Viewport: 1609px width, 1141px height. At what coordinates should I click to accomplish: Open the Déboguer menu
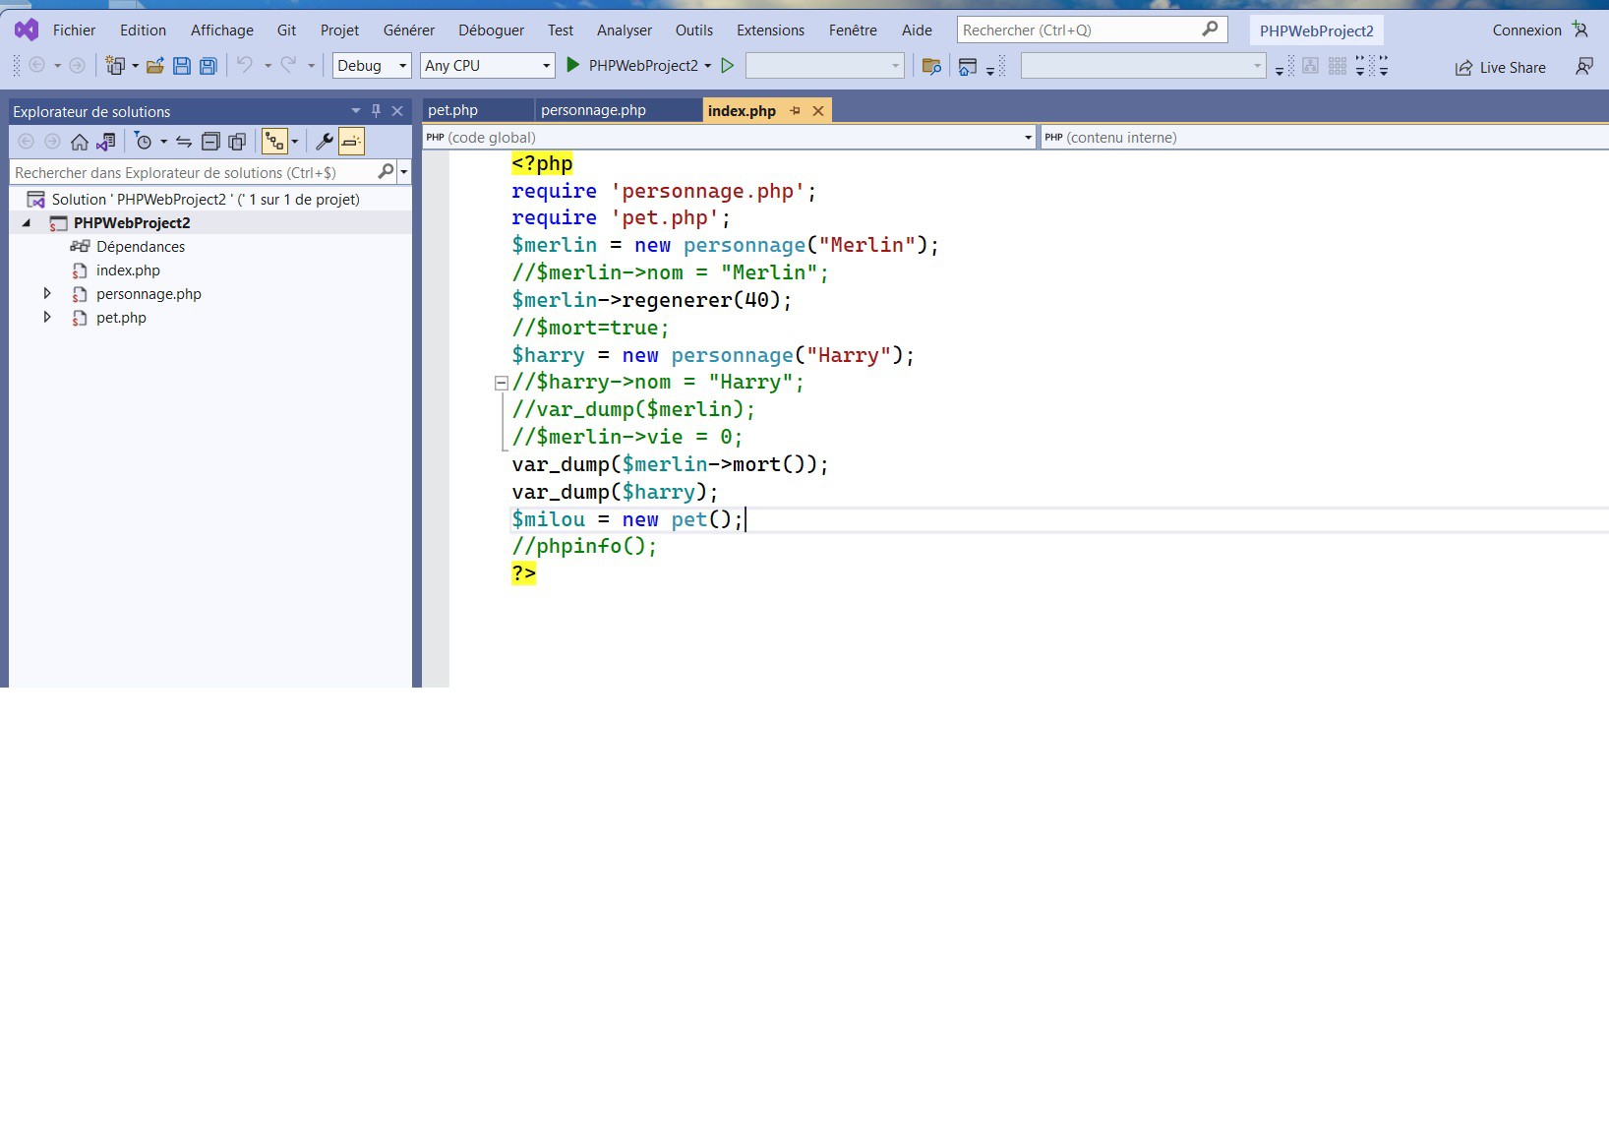coord(491,30)
